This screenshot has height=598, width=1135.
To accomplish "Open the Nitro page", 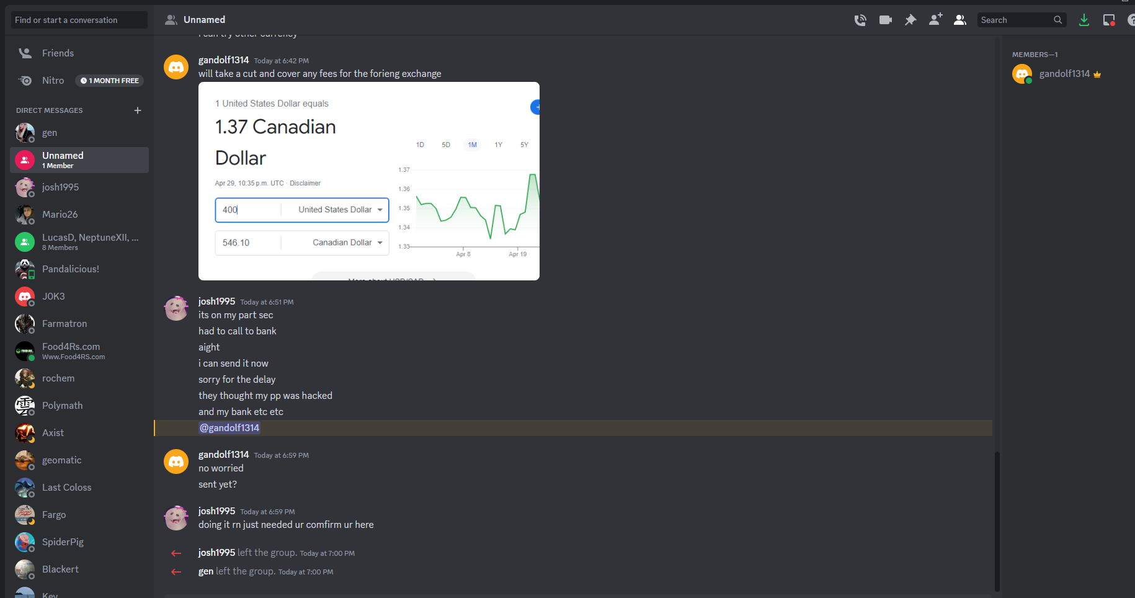I will point(79,81).
